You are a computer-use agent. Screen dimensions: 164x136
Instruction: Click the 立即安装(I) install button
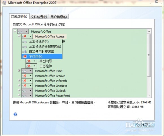[x=144, y=125]
